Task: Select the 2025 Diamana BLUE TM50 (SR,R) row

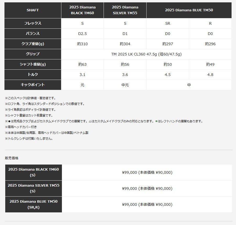Action: [33, 204]
